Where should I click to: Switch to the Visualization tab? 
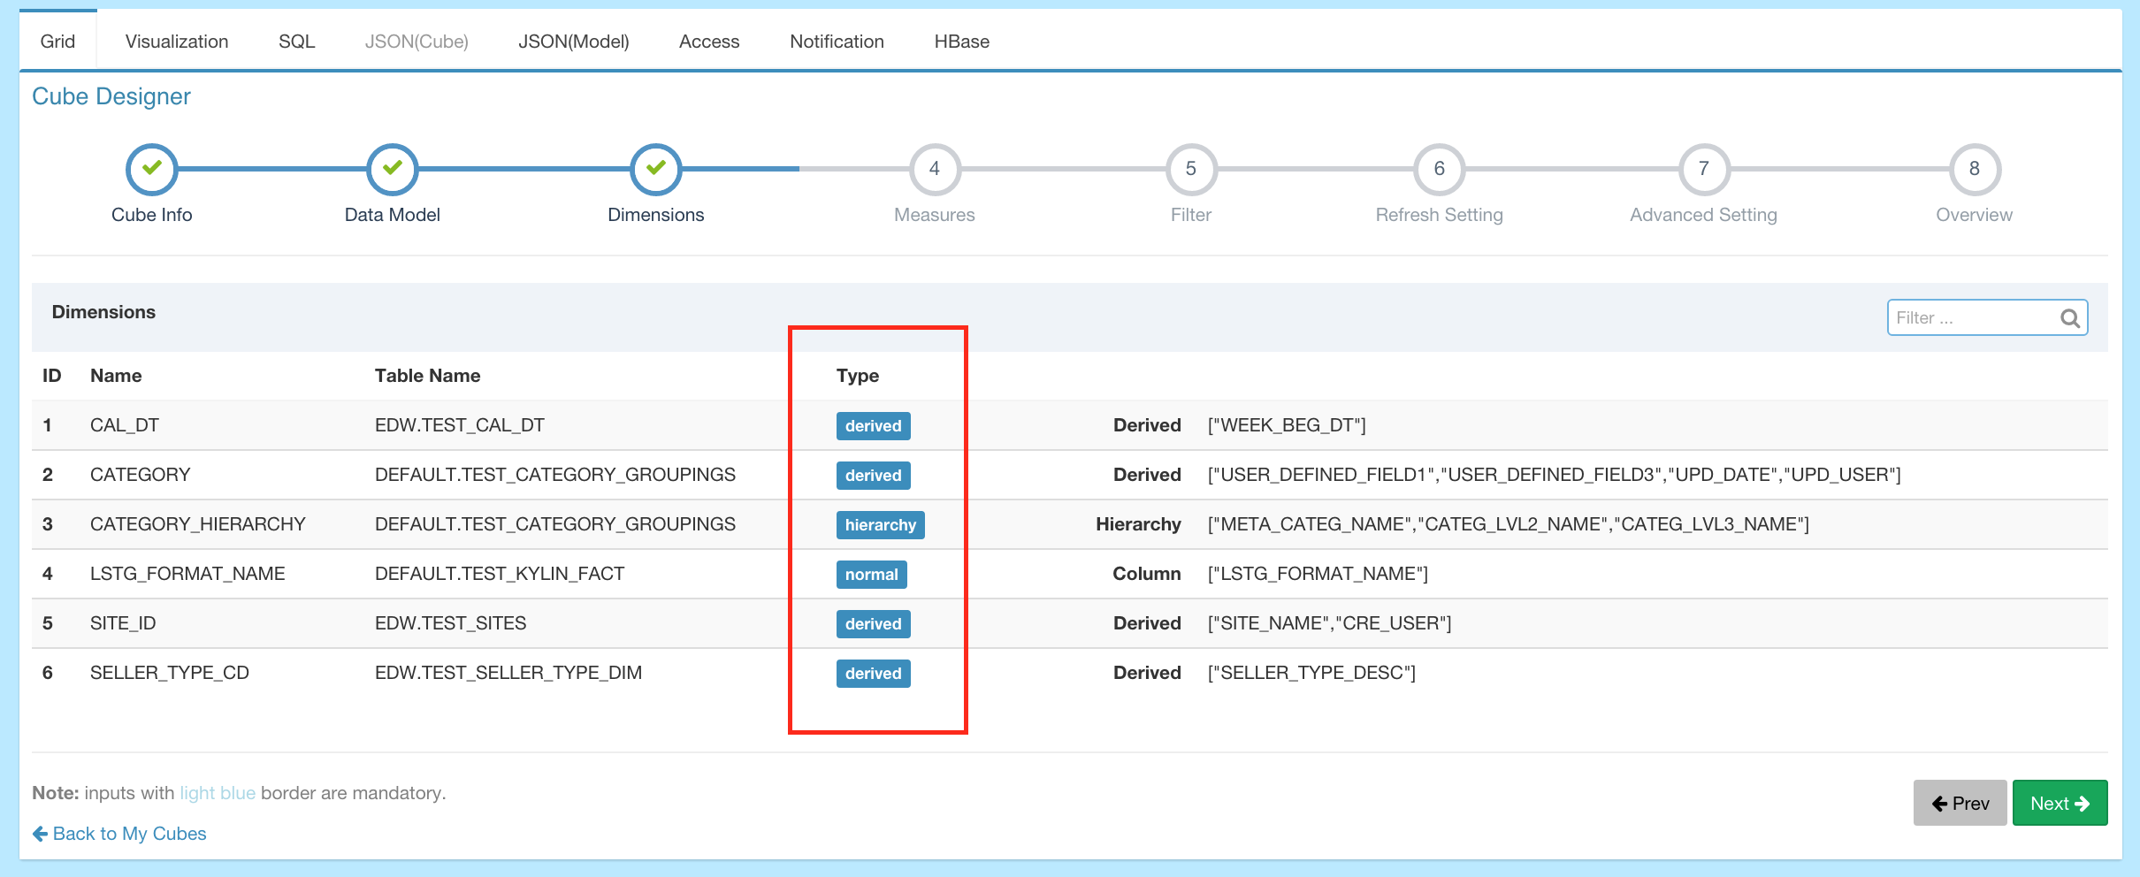point(177,42)
